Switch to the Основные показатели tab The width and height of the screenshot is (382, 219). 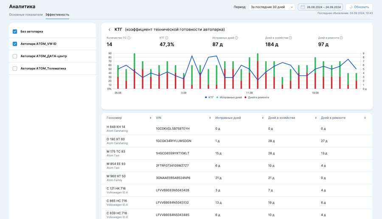coord(26,14)
